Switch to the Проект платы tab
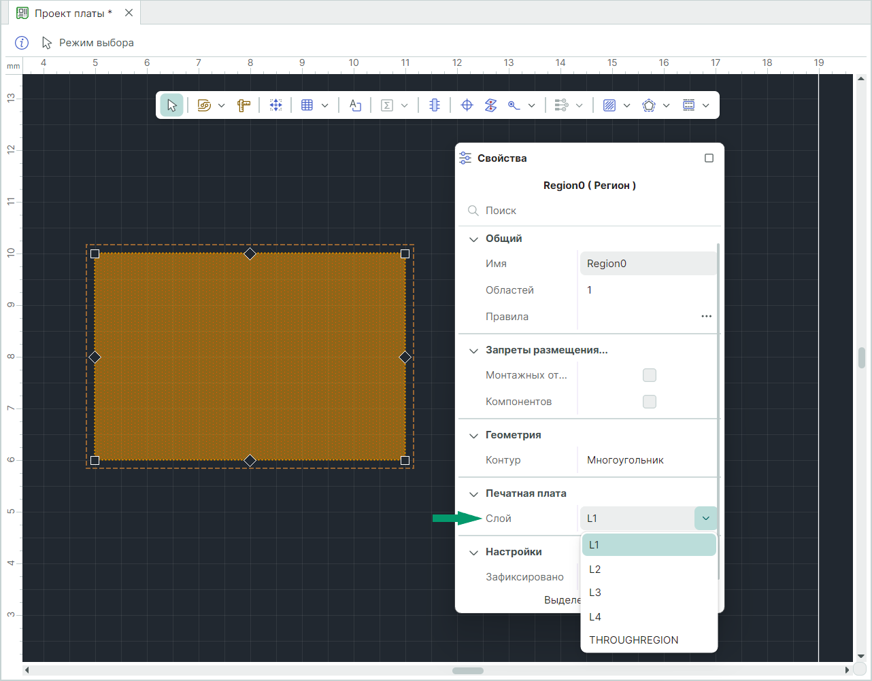Screen dimensions: 872x681 coord(73,13)
